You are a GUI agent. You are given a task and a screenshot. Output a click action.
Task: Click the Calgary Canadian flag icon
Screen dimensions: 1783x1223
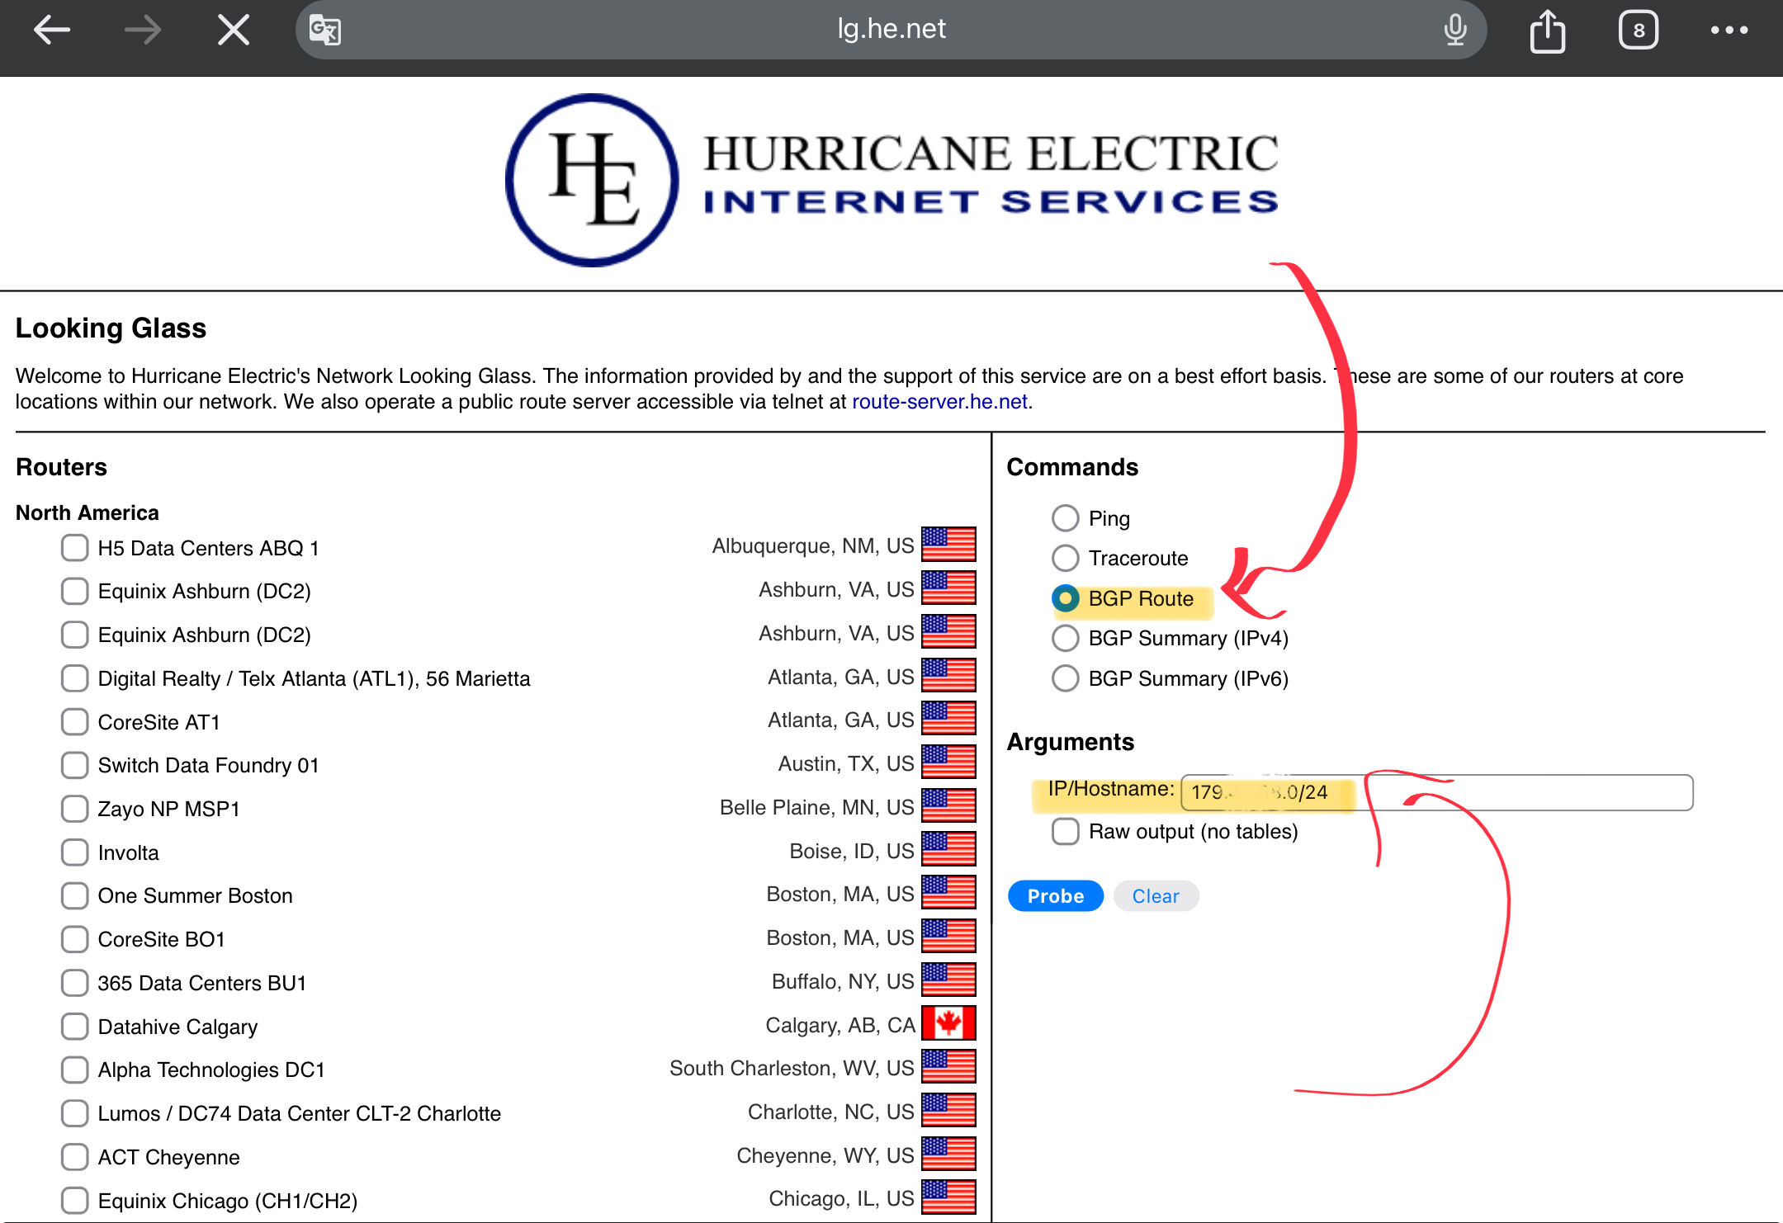pos(948,1023)
